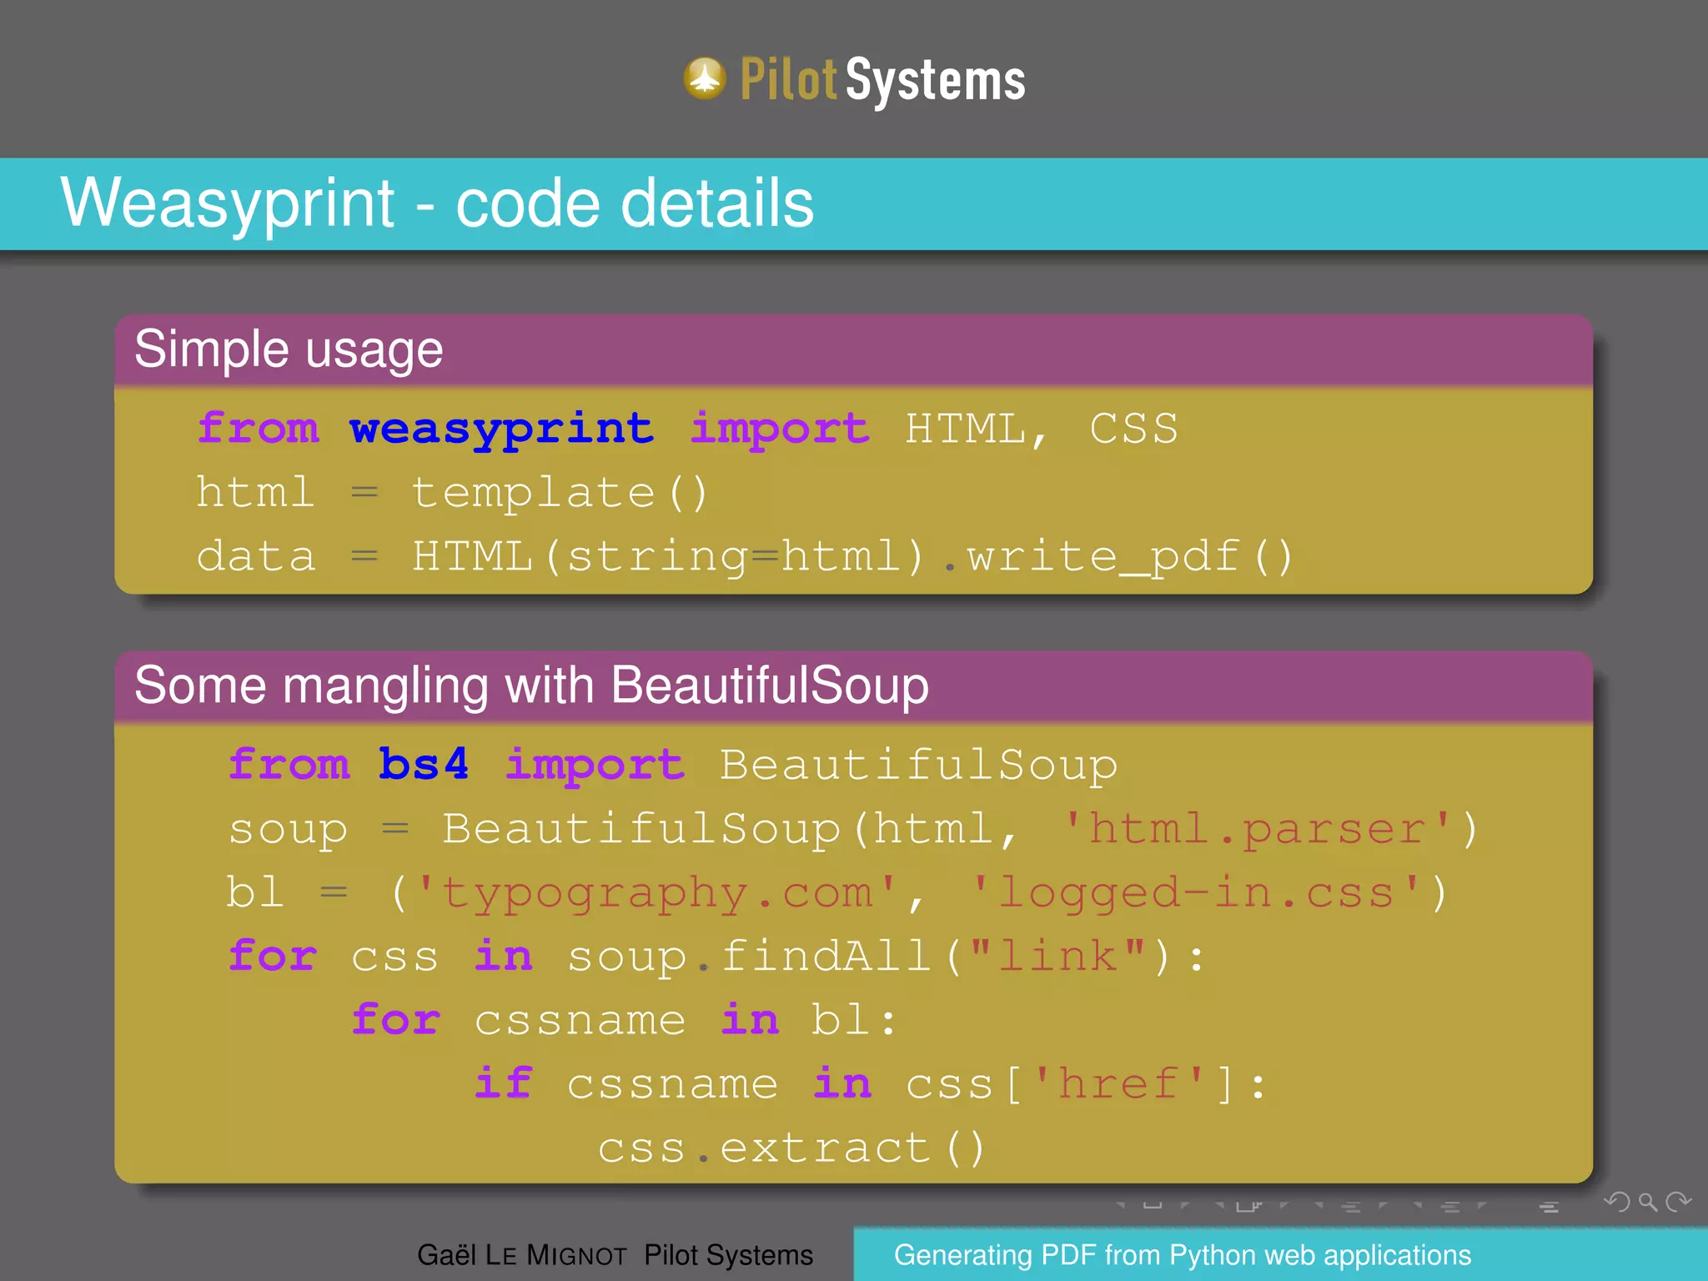Click the Pilot Systems header text
Image resolution: width=1708 pixels, height=1281 pixels.
click(x=882, y=80)
